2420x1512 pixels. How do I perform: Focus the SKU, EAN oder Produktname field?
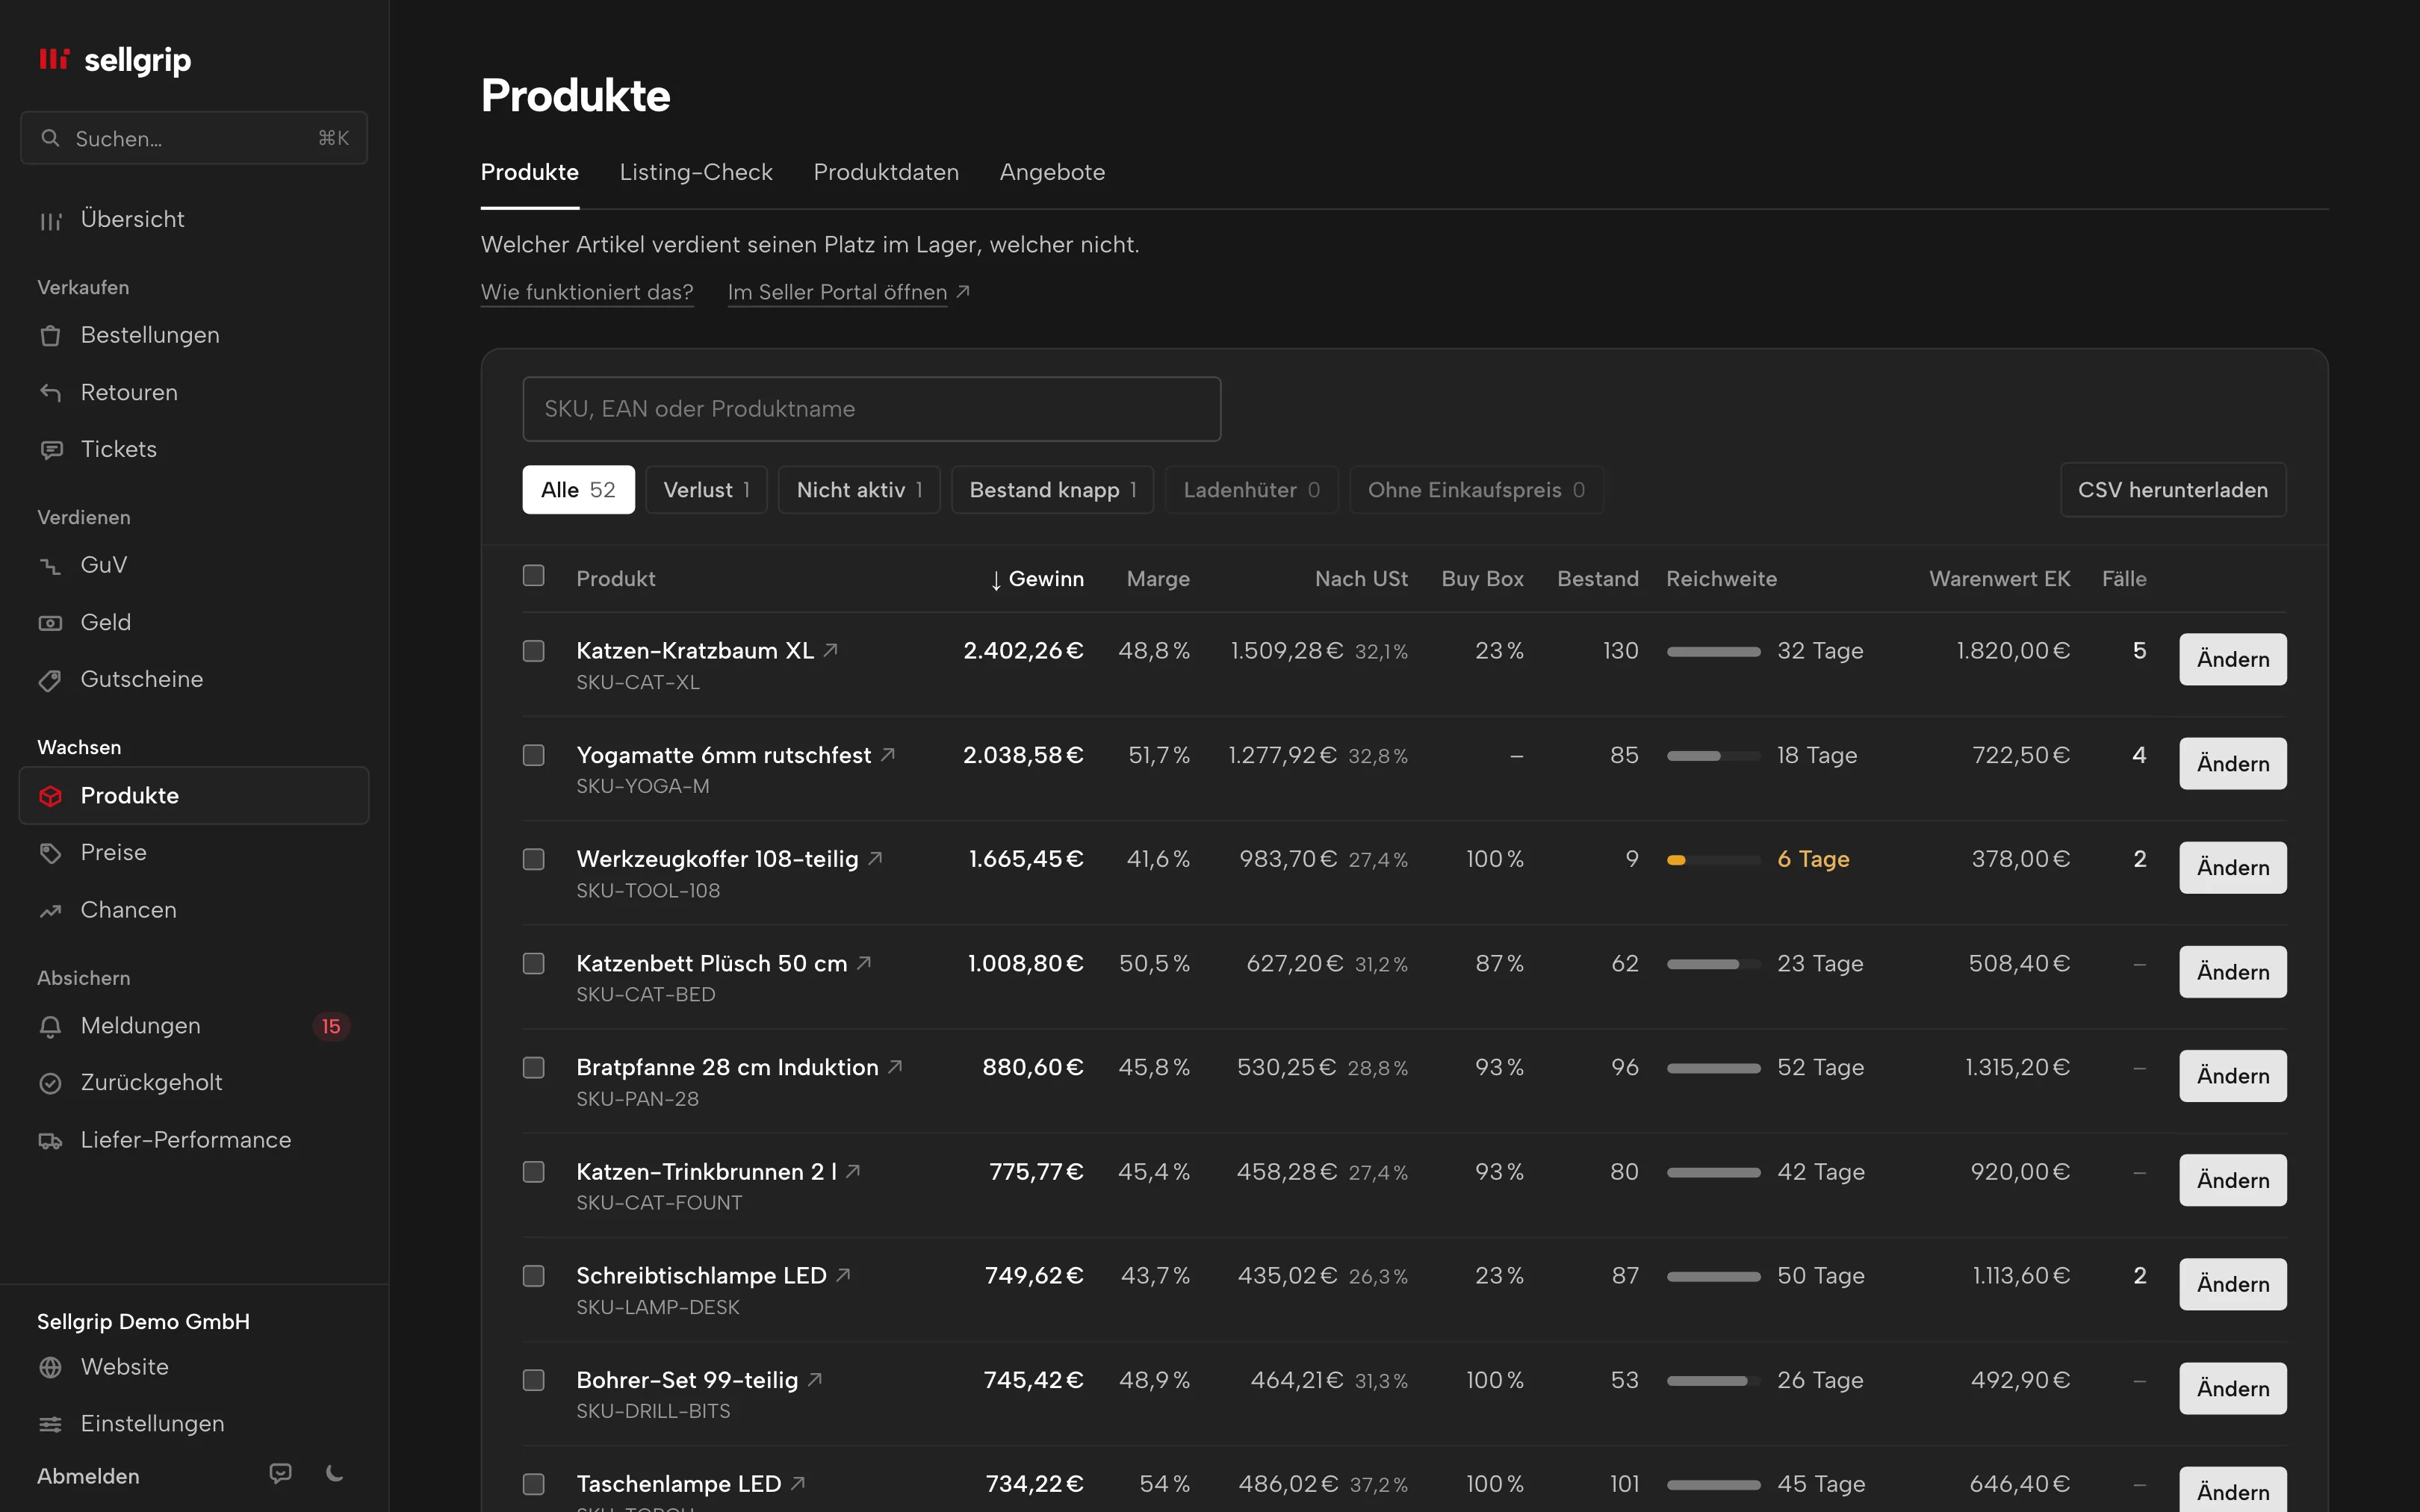871,409
